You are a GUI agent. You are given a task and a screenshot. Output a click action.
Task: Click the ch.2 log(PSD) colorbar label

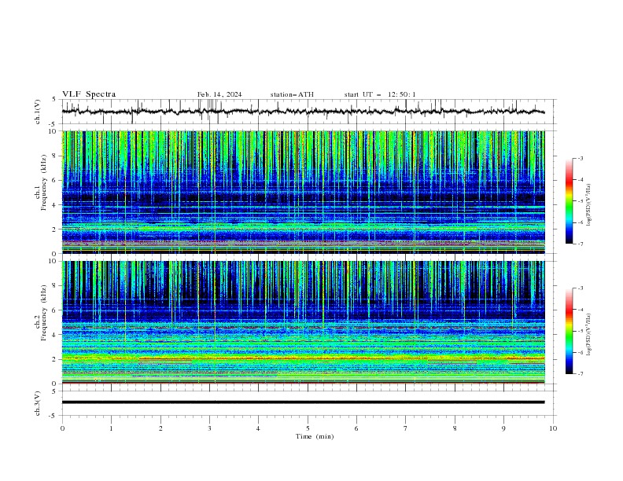pyautogui.click(x=588, y=335)
